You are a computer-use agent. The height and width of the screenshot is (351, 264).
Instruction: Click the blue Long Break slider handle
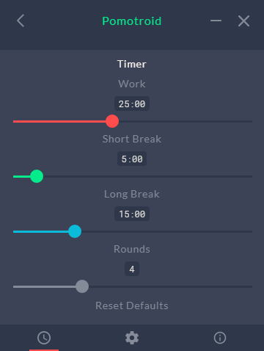pos(75,231)
